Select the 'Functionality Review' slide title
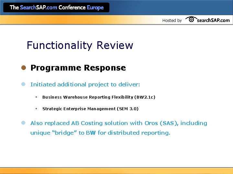Screen dimensions: 233x174 tap(80, 45)
